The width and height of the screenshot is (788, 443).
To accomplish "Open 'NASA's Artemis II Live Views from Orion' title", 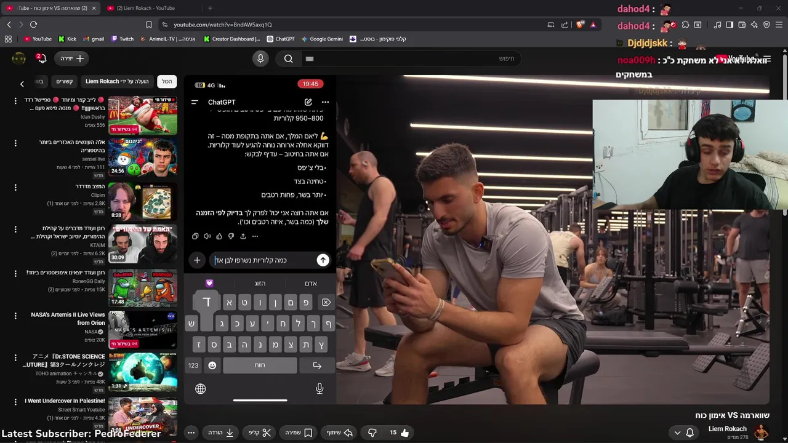I will tap(68, 319).
